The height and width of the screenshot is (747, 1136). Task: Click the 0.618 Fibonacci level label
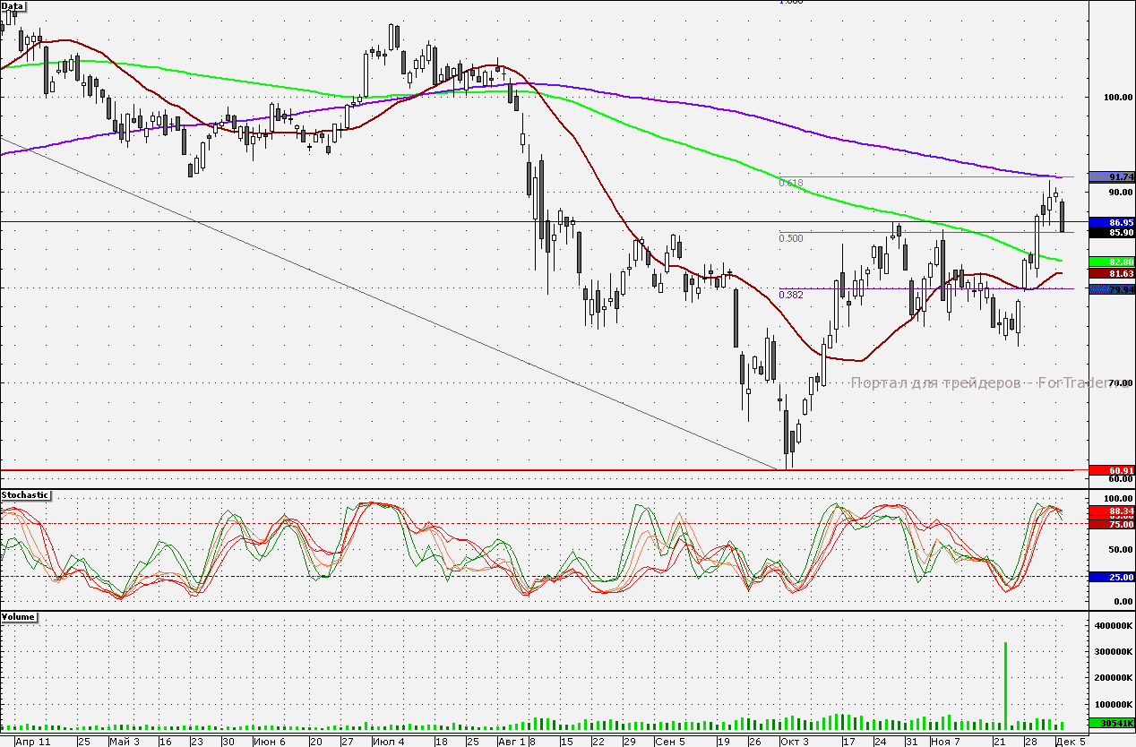coord(791,183)
